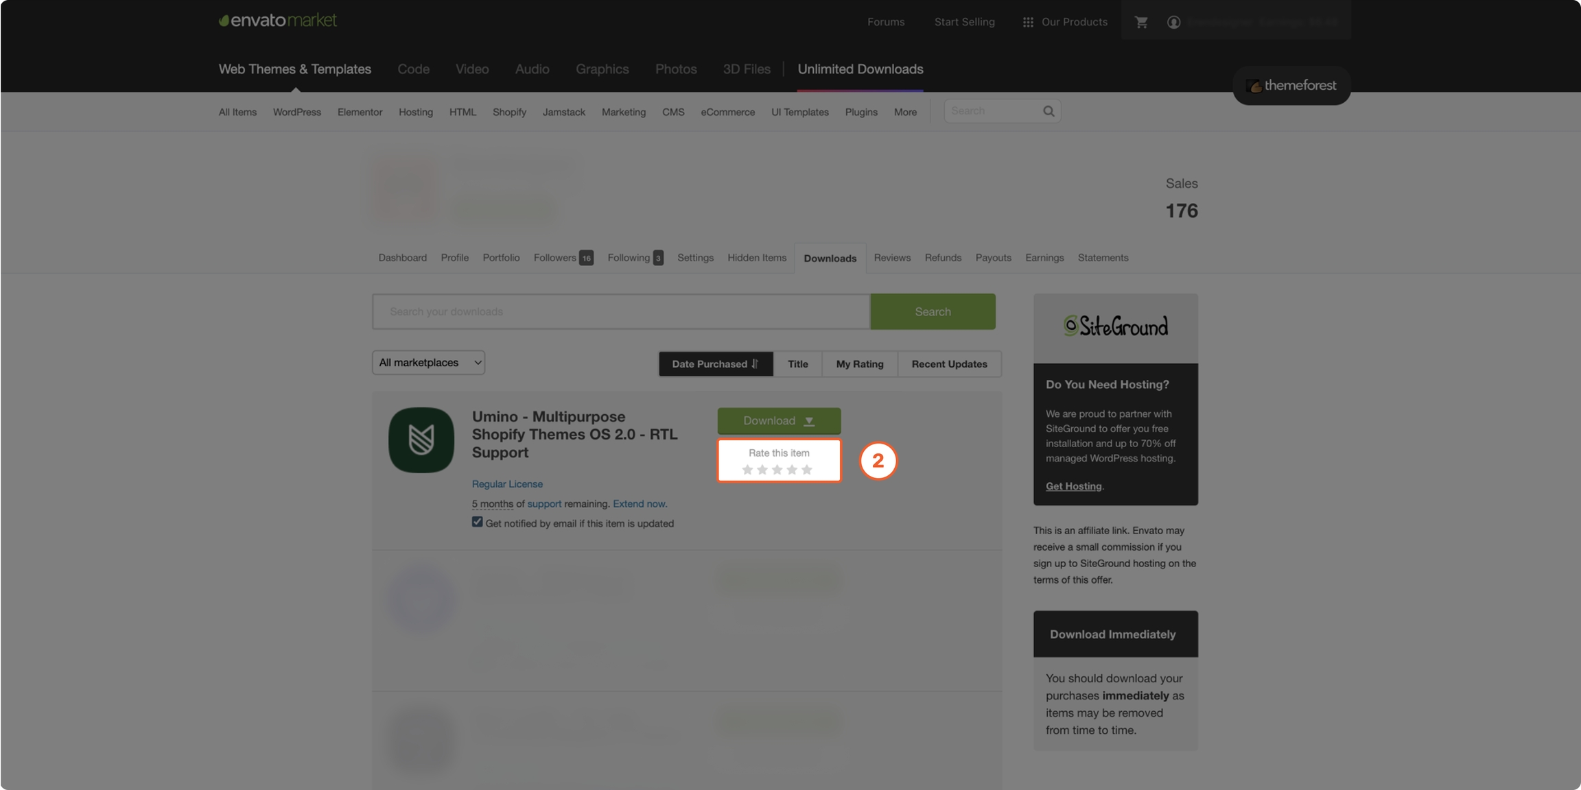Click the top navigation search magnifier icon
The width and height of the screenshot is (1581, 790).
pyautogui.click(x=1049, y=111)
